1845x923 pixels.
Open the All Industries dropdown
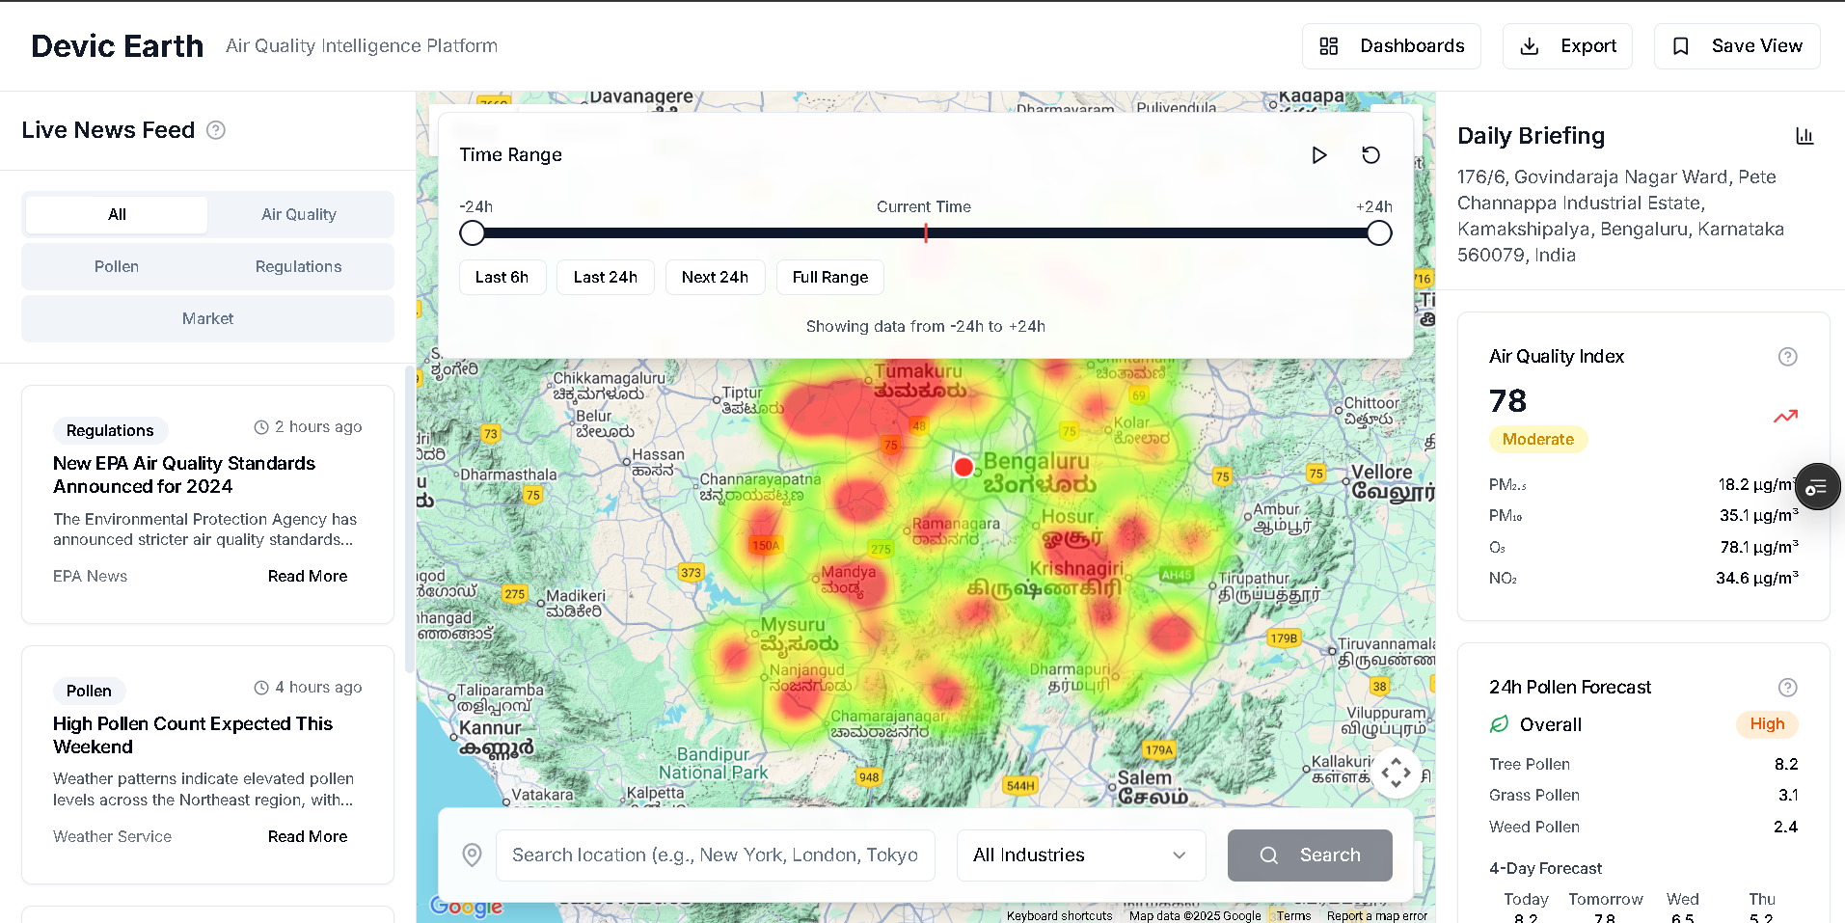pos(1081,855)
